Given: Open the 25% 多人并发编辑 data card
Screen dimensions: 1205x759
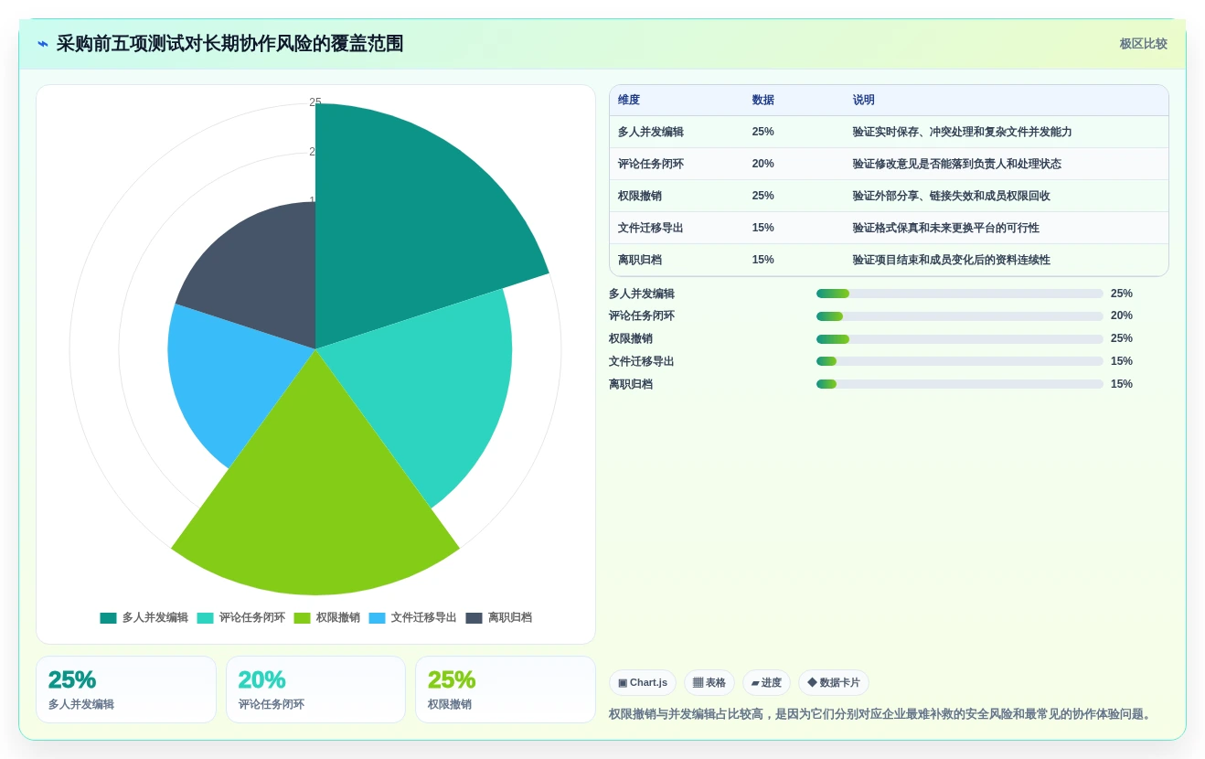Looking at the screenshot, I should click(126, 690).
